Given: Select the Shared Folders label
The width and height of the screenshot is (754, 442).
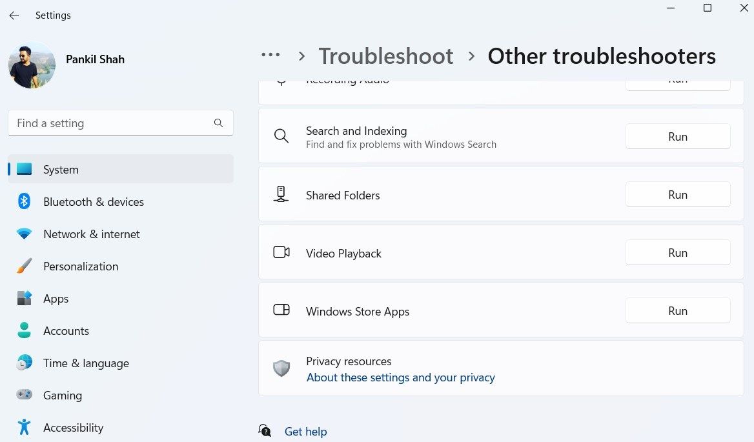Looking at the screenshot, I should point(343,195).
